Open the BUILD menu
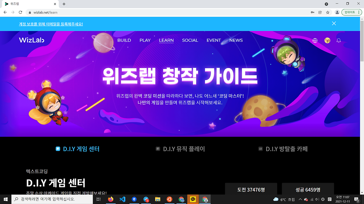The height and width of the screenshot is (204, 364). pos(124,40)
